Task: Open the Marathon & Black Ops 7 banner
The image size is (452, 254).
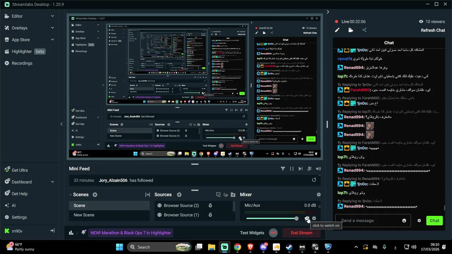Action: click(131, 232)
